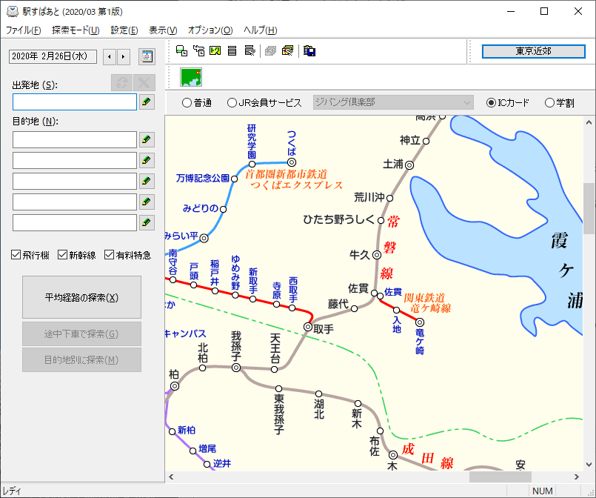Image resolution: width=596 pixels, height=498 pixels.
Task: Click map scroll down arrow
Action: [x=589, y=464]
